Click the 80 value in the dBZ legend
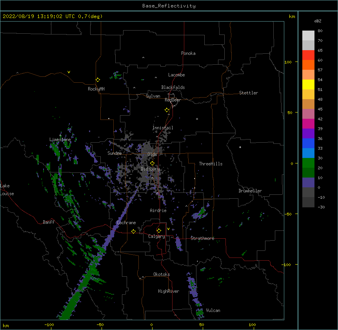Screen dimensions: 338x330 coord(320,31)
